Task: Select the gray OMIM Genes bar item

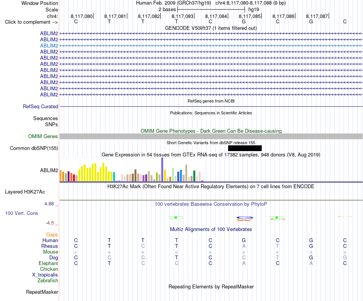Action: coord(211,136)
